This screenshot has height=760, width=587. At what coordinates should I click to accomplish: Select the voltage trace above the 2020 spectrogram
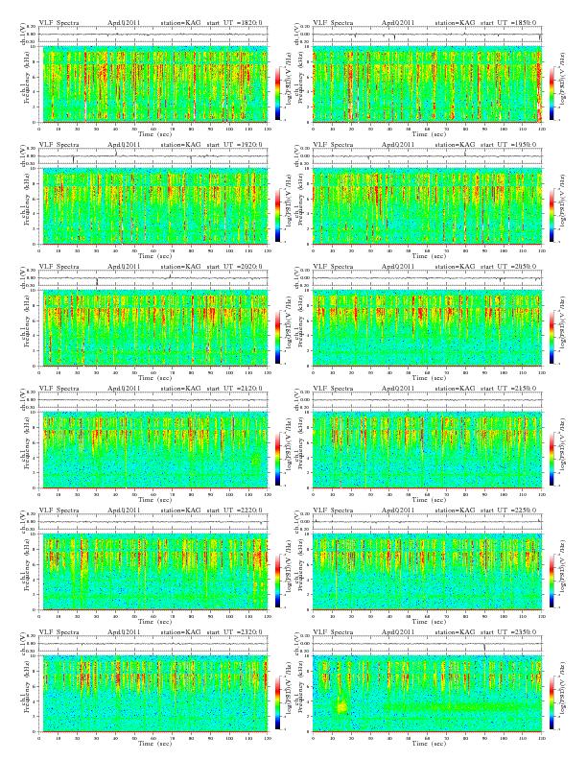pos(153,278)
